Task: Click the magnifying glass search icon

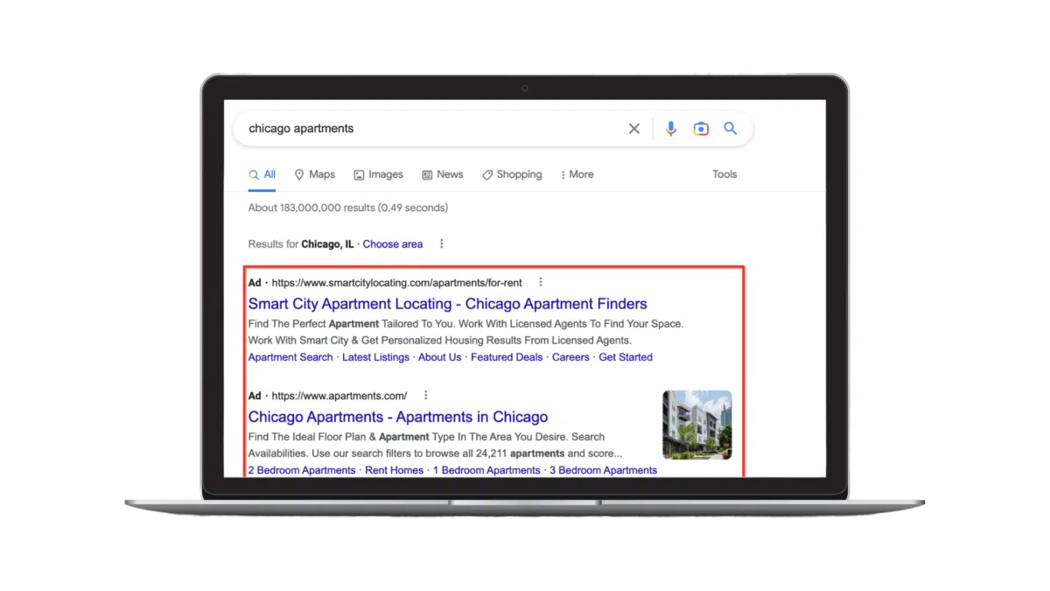Action: pyautogui.click(x=731, y=128)
